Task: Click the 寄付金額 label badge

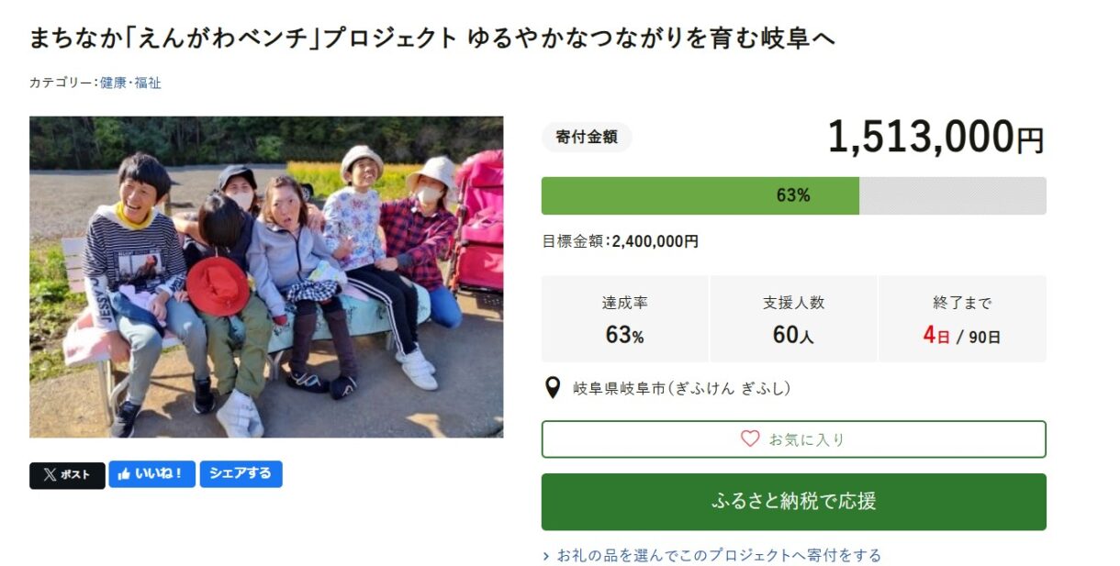Action: (x=587, y=138)
